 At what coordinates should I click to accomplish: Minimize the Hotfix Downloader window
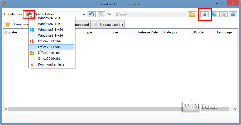217,3
